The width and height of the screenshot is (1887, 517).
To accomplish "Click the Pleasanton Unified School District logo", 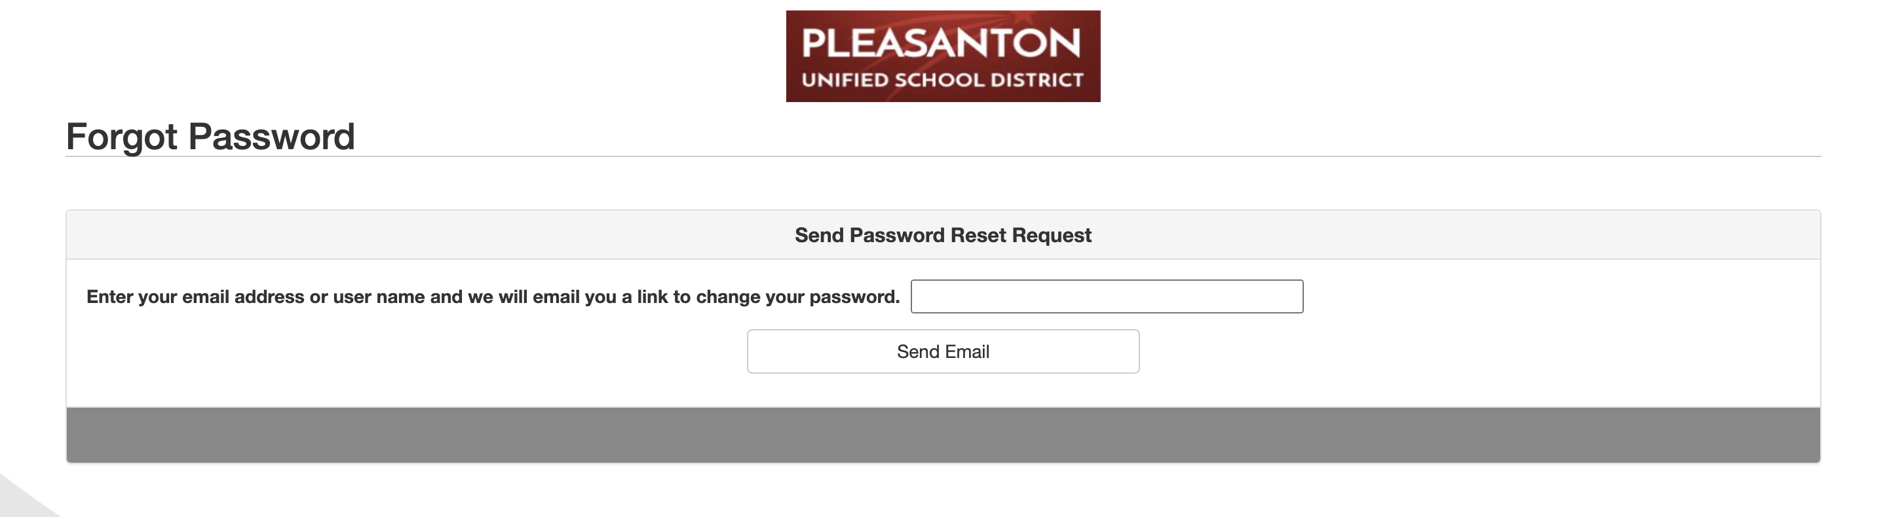I will pyautogui.click(x=943, y=56).
